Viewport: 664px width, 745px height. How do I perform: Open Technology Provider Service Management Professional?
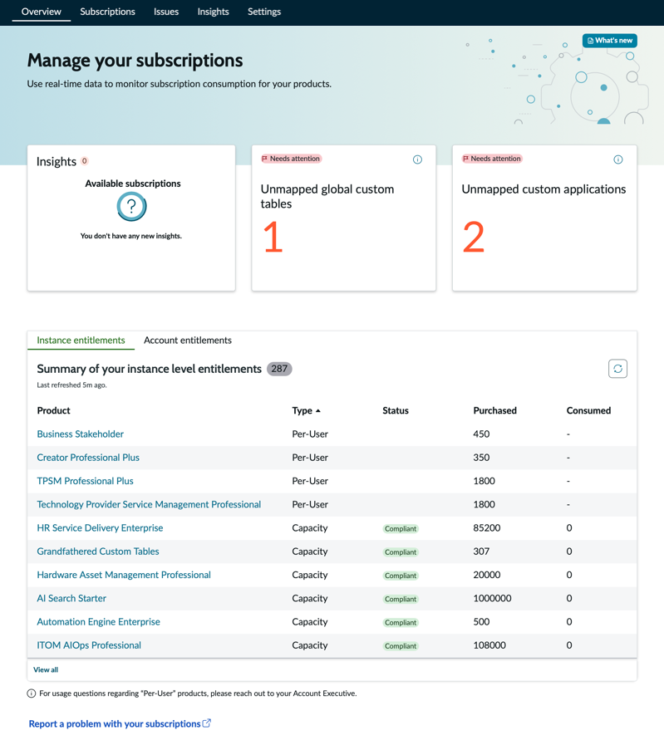pyautogui.click(x=149, y=504)
